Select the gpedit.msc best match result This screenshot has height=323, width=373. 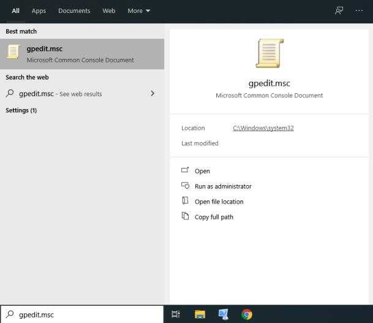[x=82, y=54]
